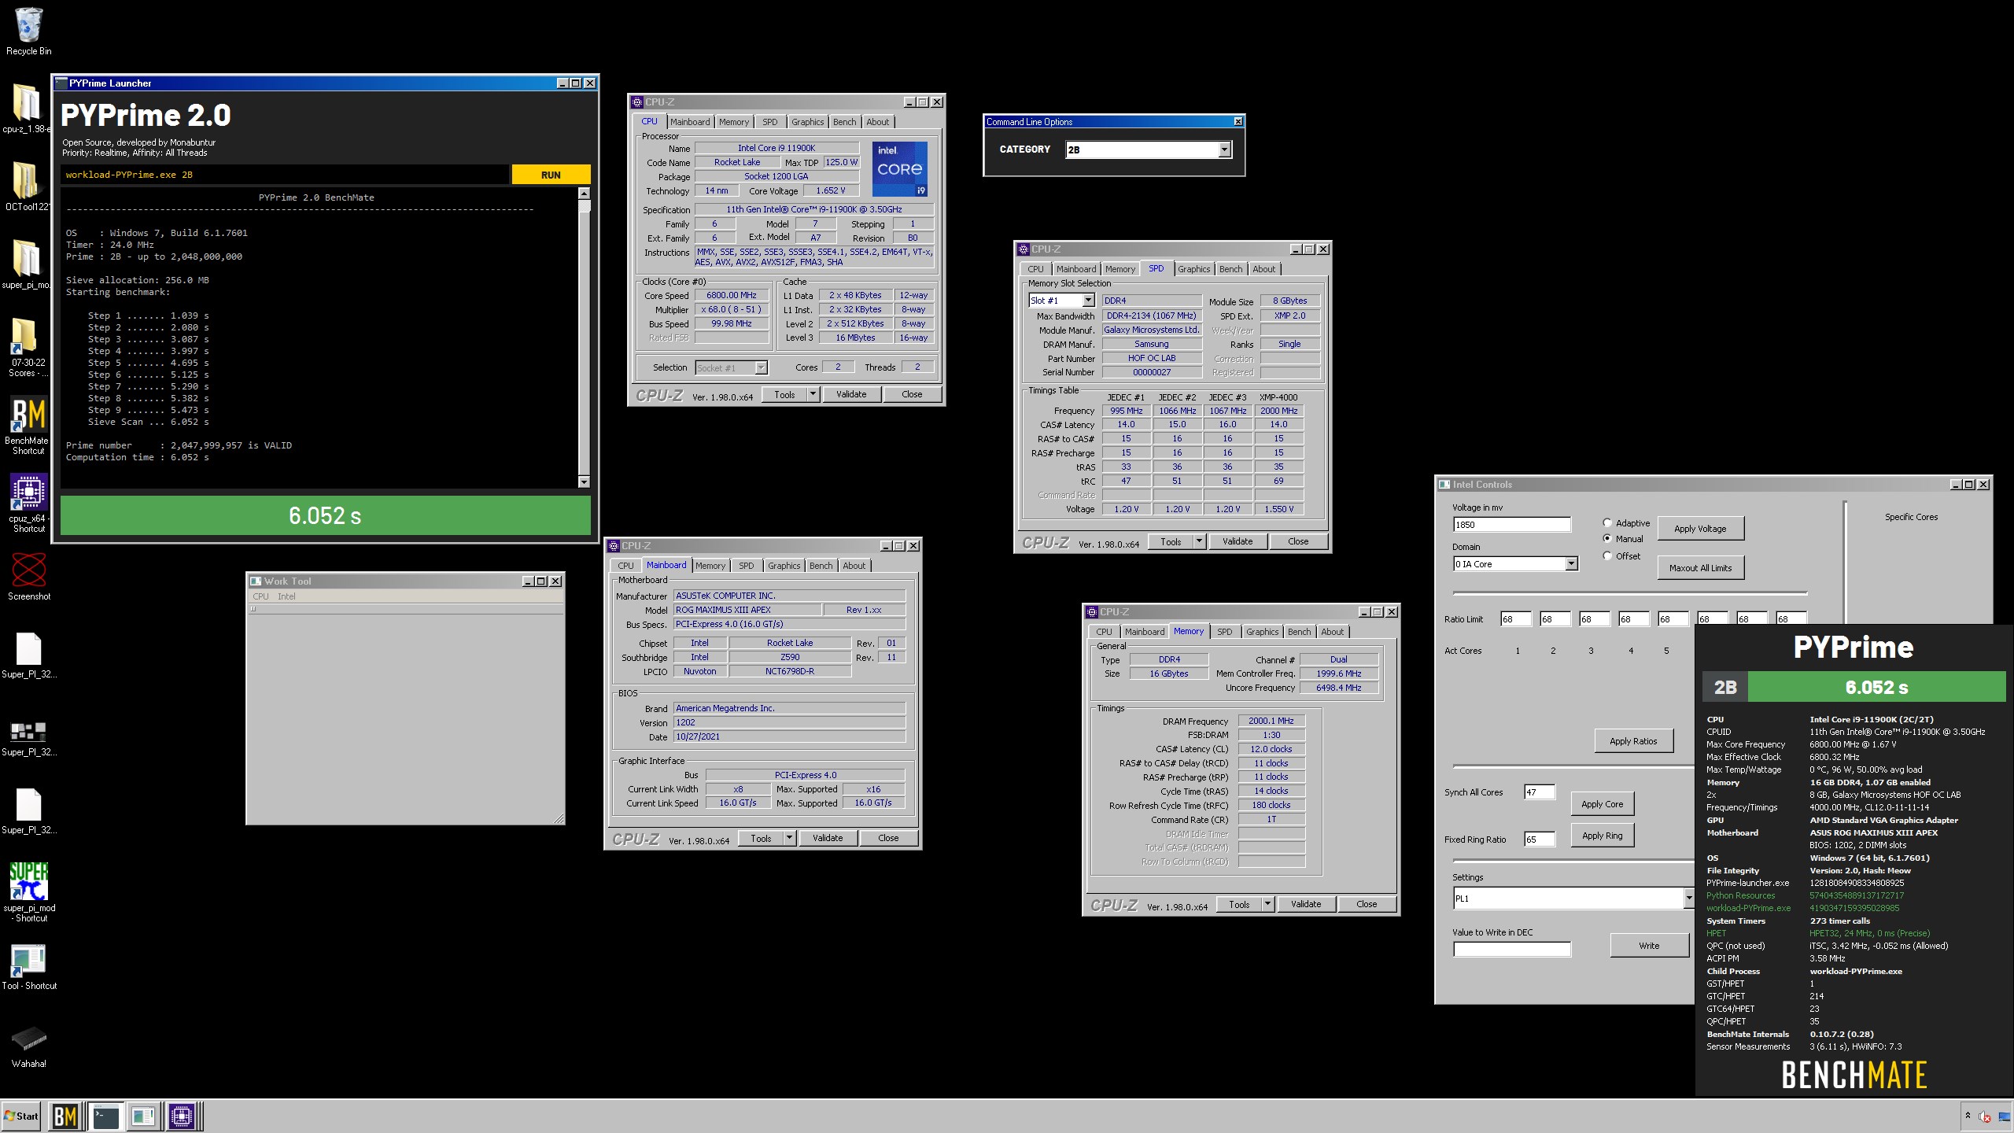This screenshot has height=1133, width=2014.
Task: Click the first Ratio Limit field
Action: (1515, 619)
